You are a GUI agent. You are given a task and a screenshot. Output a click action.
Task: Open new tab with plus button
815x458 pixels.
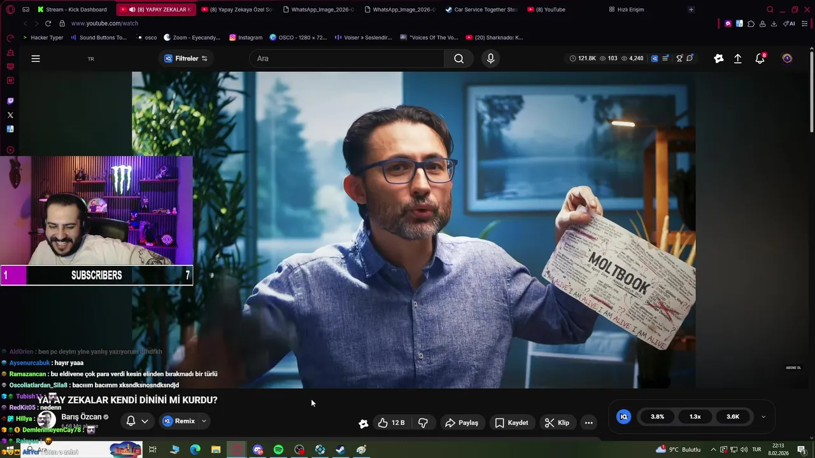[x=691, y=10]
